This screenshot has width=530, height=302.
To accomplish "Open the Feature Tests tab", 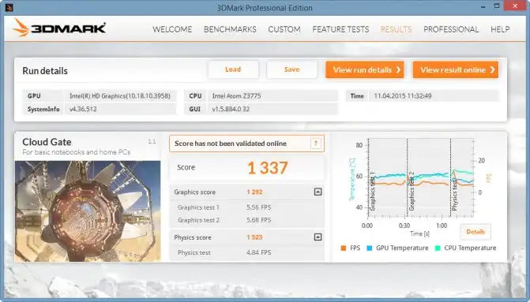I will 340,29.
